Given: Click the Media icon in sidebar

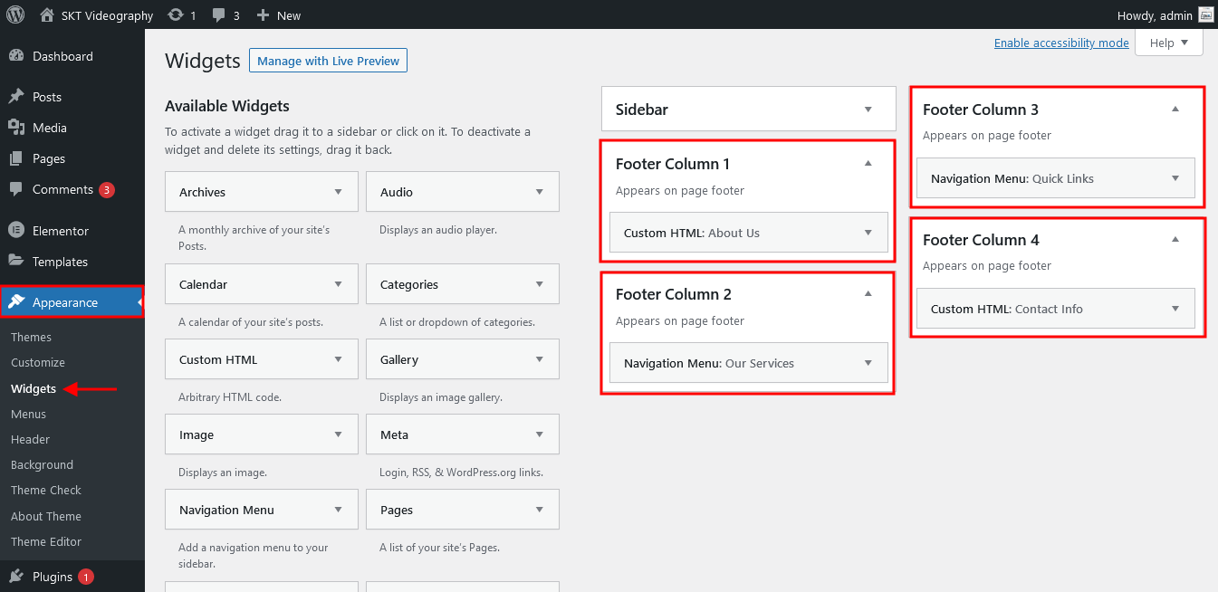Looking at the screenshot, I should [16, 128].
